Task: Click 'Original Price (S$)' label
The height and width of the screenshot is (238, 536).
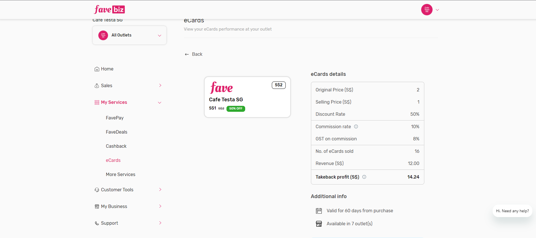Action: 334,90
